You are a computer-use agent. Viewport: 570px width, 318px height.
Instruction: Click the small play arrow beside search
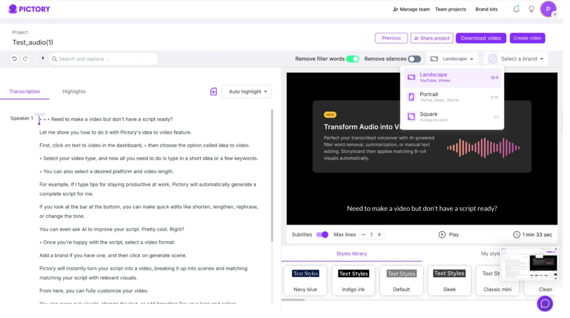click(x=43, y=58)
